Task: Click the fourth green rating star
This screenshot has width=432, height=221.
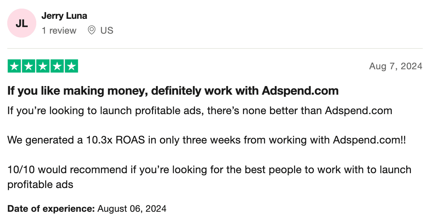Action: coord(57,66)
